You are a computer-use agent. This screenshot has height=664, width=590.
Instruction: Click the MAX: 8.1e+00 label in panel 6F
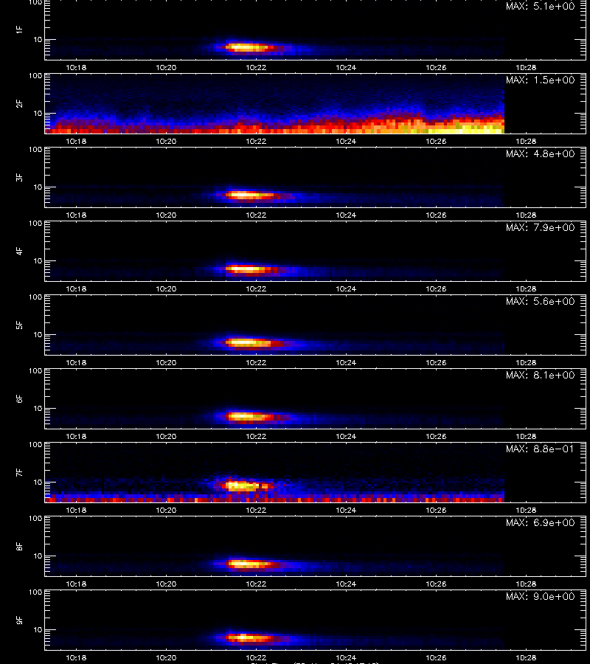[x=540, y=376]
